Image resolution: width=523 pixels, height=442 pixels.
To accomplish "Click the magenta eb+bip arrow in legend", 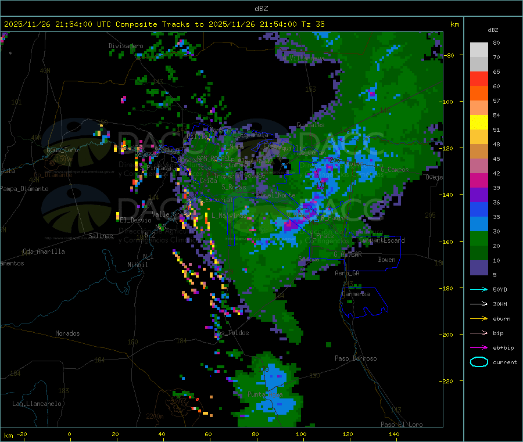I will tap(479, 348).
